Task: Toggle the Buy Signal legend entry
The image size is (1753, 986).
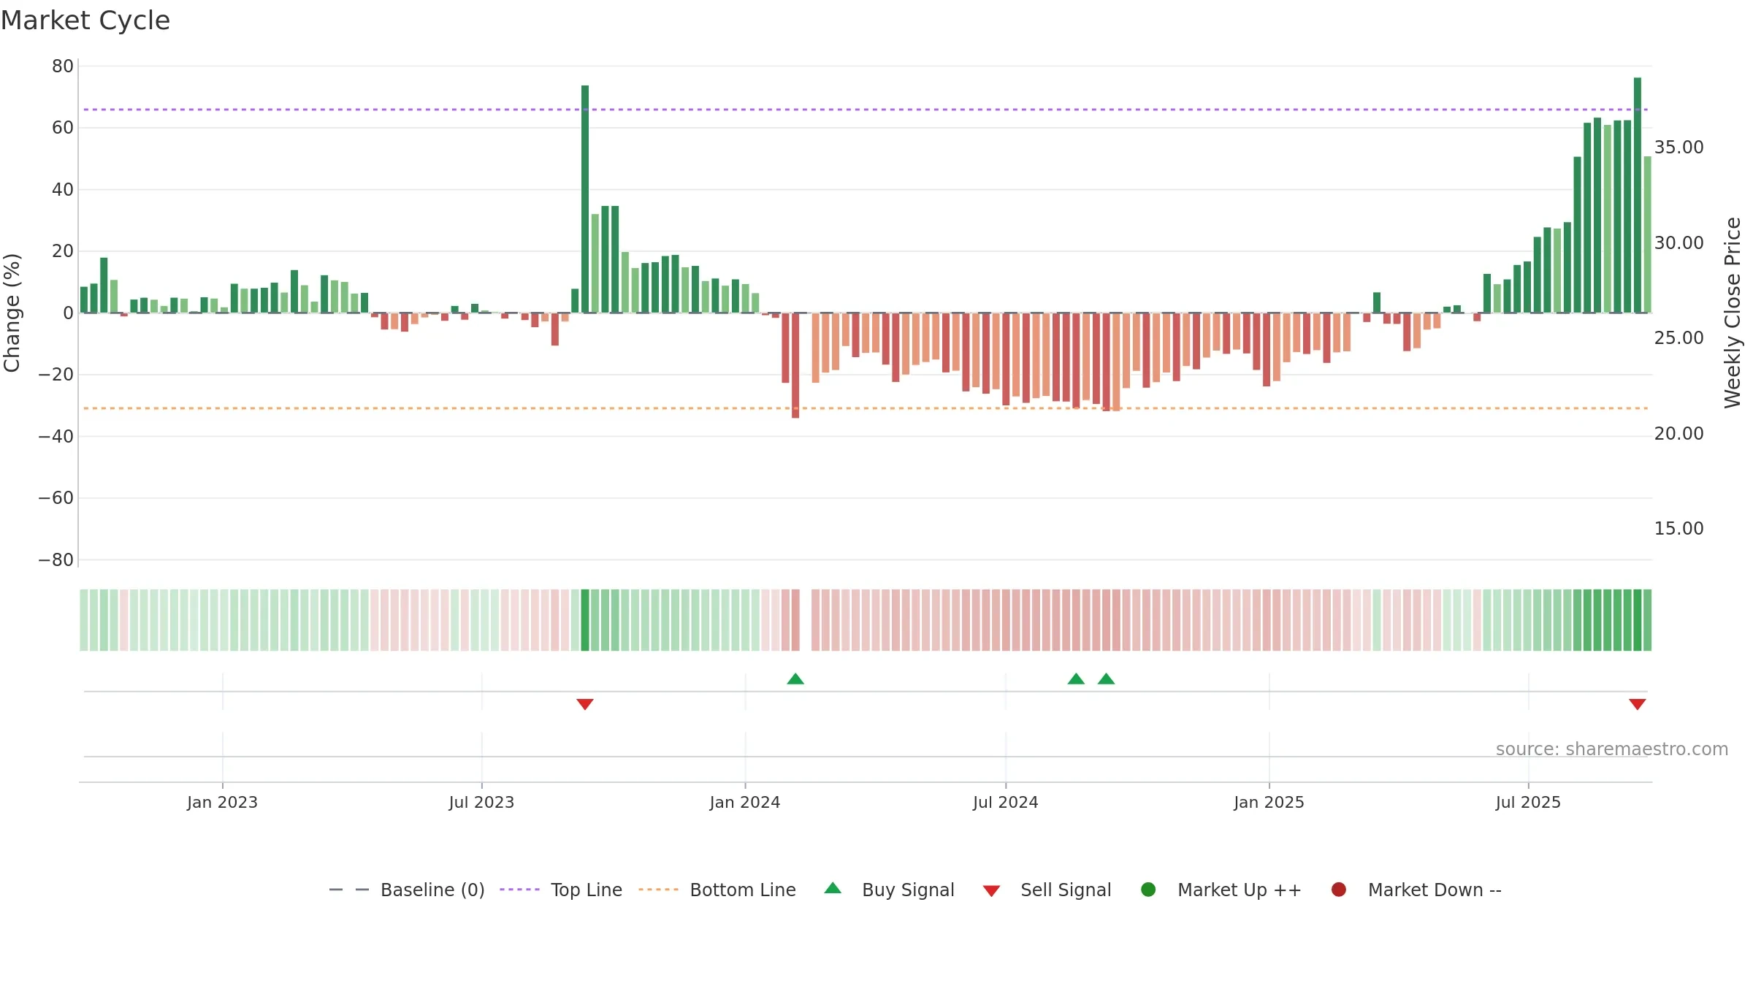Action: [889, 890]
